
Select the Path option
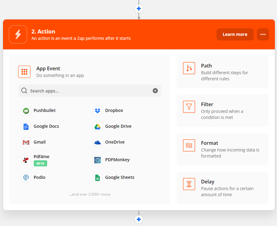click(223, 72)
